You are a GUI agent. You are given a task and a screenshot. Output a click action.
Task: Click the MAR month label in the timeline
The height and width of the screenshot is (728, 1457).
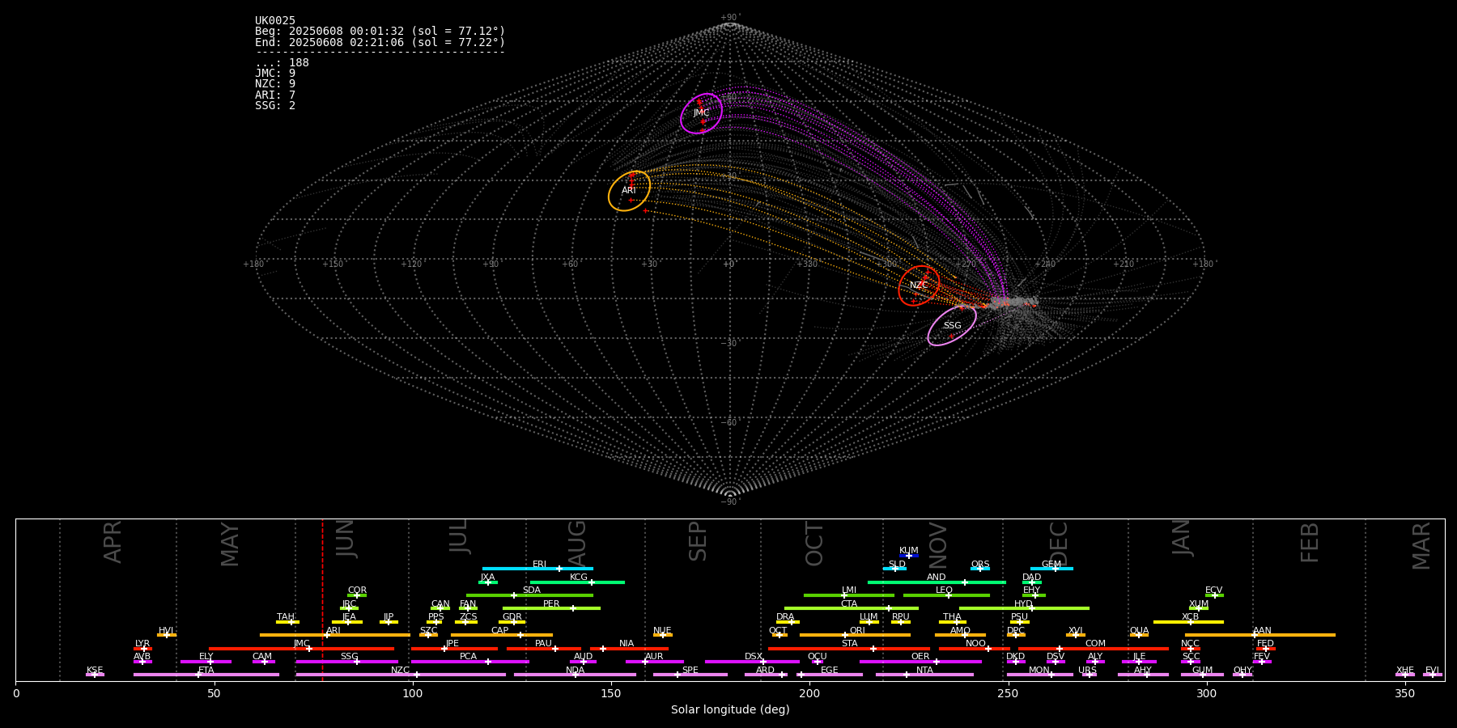pos(1421,546)
